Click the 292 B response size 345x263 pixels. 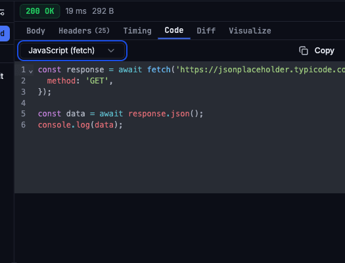point(103,11)
